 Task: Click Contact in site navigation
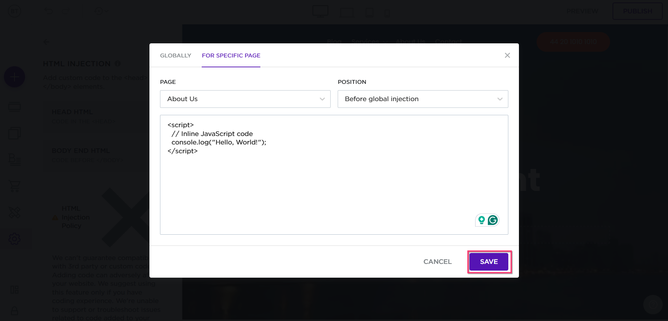pos(448,42)
